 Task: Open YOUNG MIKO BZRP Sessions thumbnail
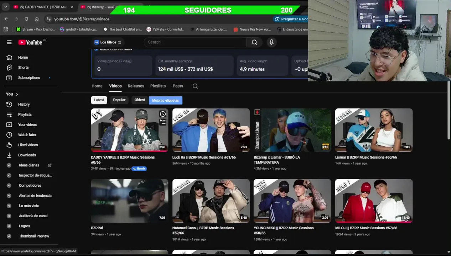coord(292,201)
